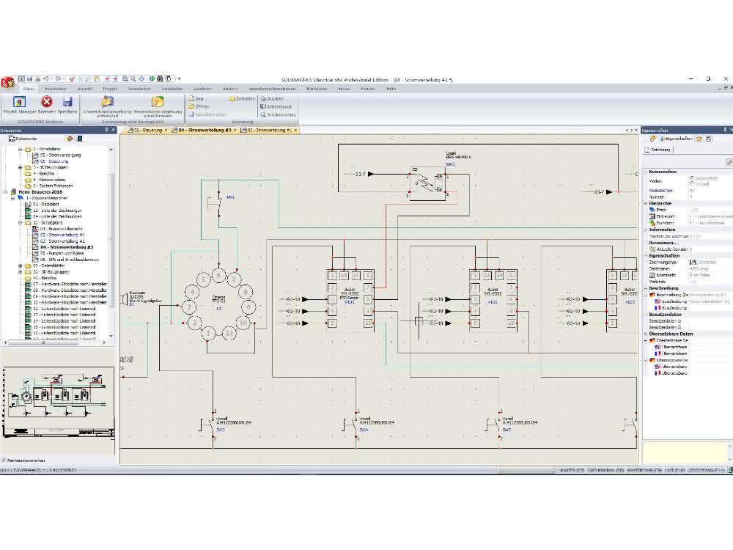Click the pan arrows icon in quick toolbar
Image resolution: width=733 pixels, height=550 pixels.
141,79
